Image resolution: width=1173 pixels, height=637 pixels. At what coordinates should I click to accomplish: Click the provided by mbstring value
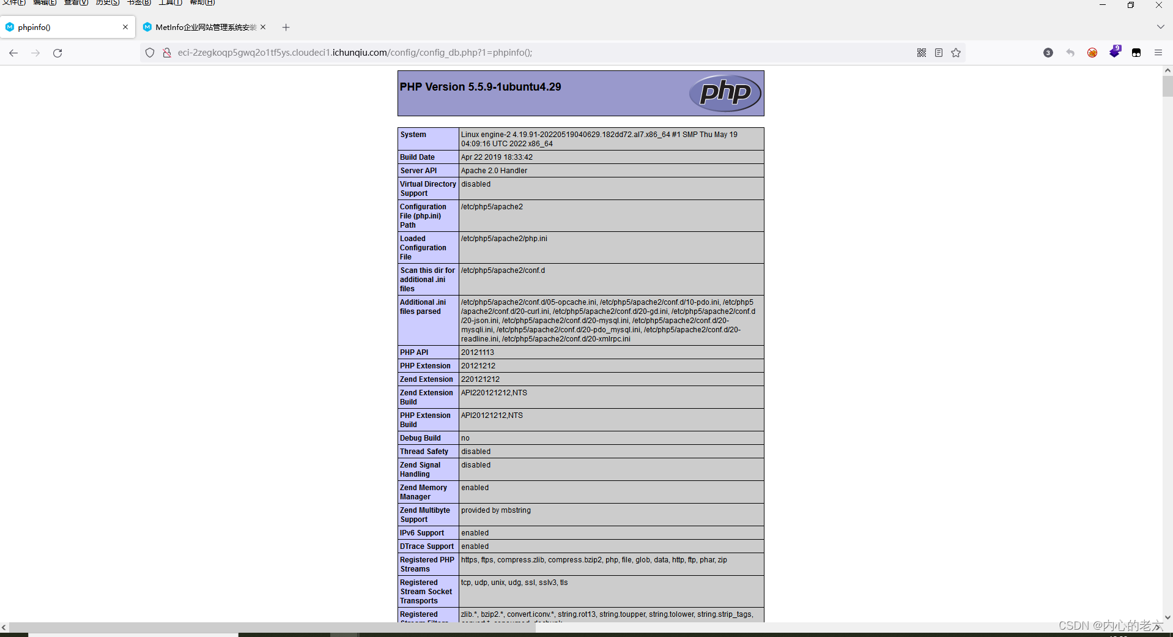pyautogui.click(x=496, y=510)
